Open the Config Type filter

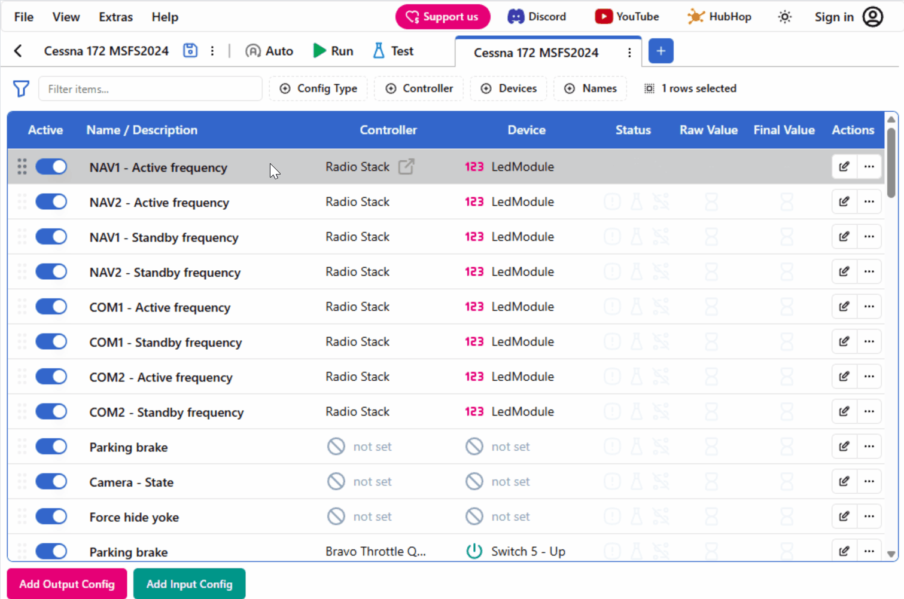coord(318,88)
